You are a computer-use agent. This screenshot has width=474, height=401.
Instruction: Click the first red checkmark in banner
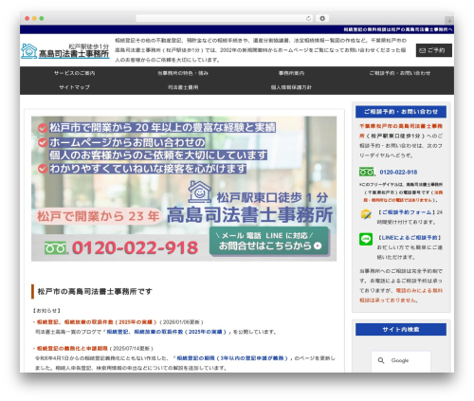click(43, 128)
